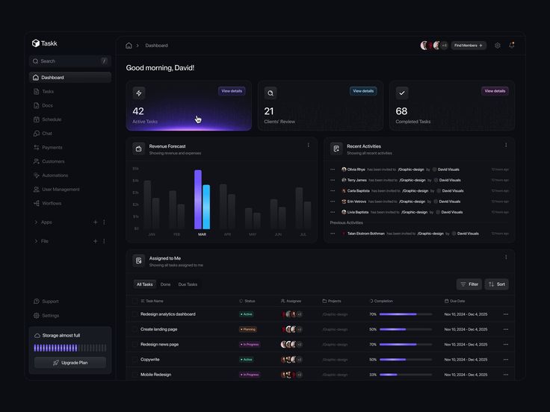Click the home icon in breadcrumb
This screenshot has width=550, height=412.
click(x=129, y=46)
